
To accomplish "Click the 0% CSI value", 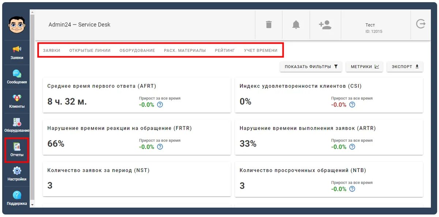I will [245, 102].
